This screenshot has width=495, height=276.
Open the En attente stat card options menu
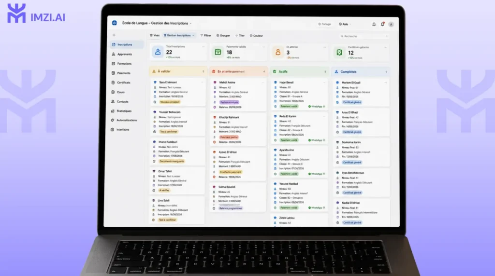(324, 47)
